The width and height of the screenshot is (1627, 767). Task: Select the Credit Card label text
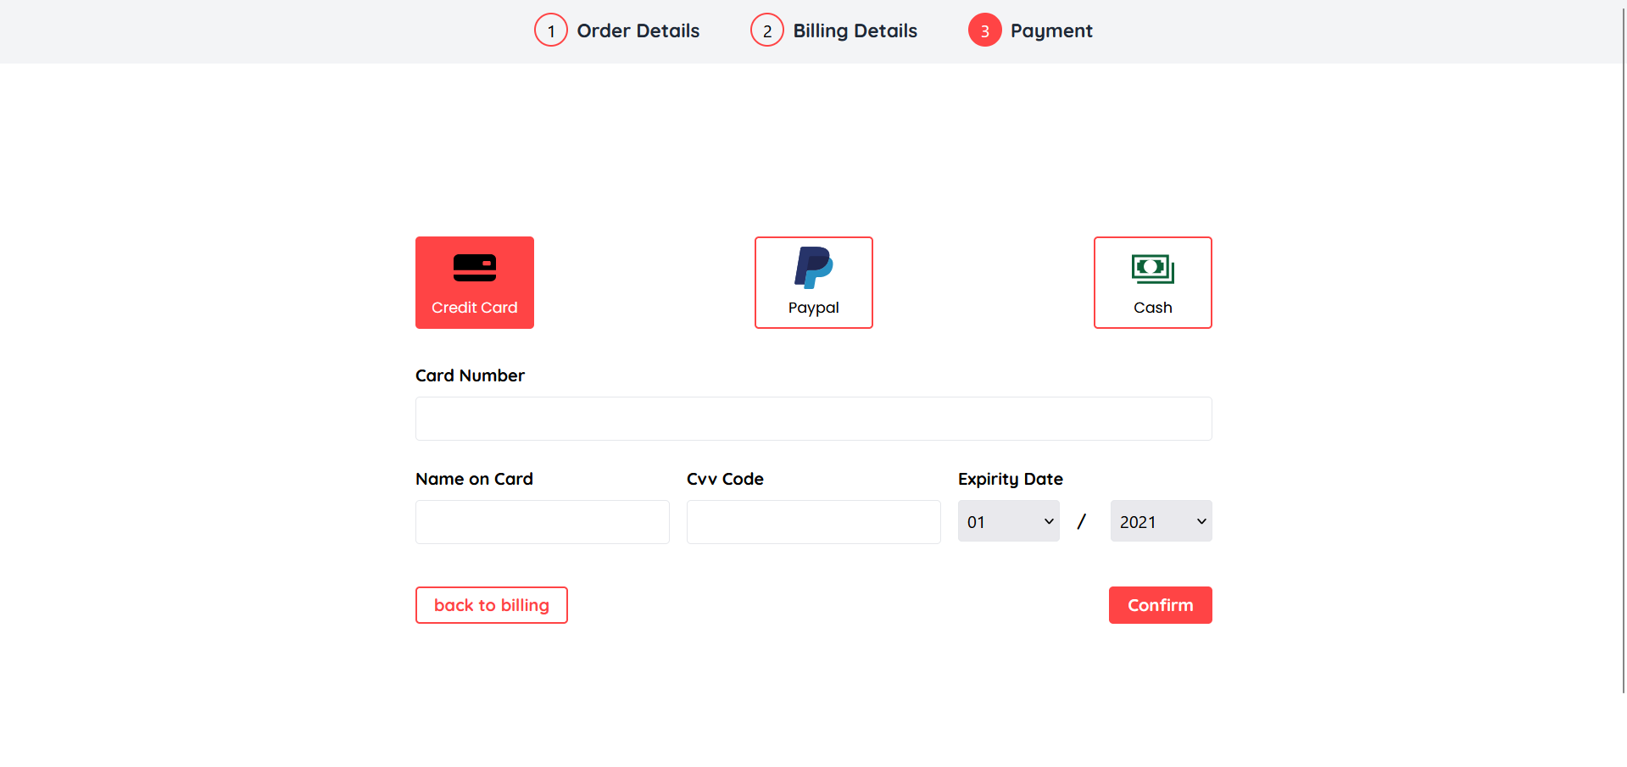pos(474,308)
